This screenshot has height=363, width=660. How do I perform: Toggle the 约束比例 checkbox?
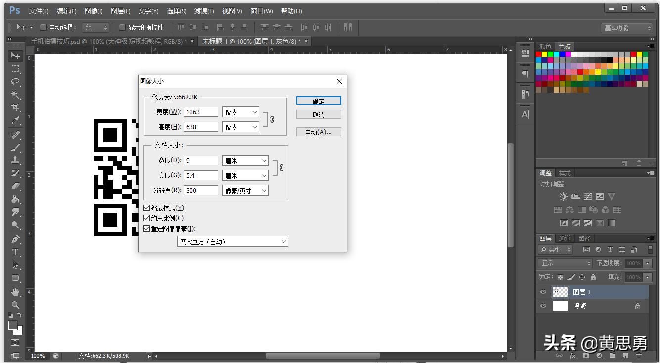[147, 218]
